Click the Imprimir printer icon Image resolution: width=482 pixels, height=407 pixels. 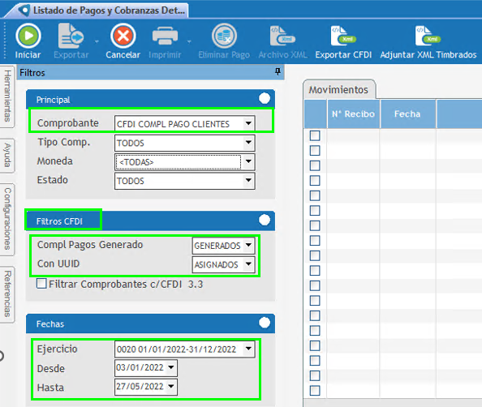(165, 36)
